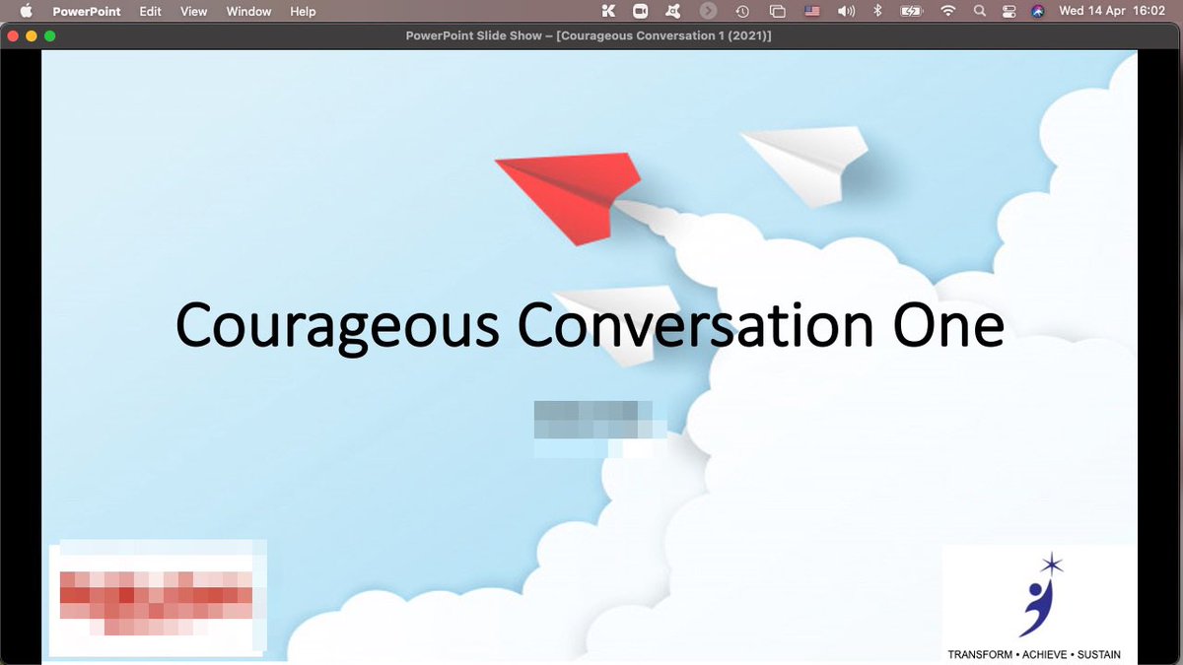Click the Courageous Conversation One title
This screenshot has width=1183, height=665.
point(590,324)
